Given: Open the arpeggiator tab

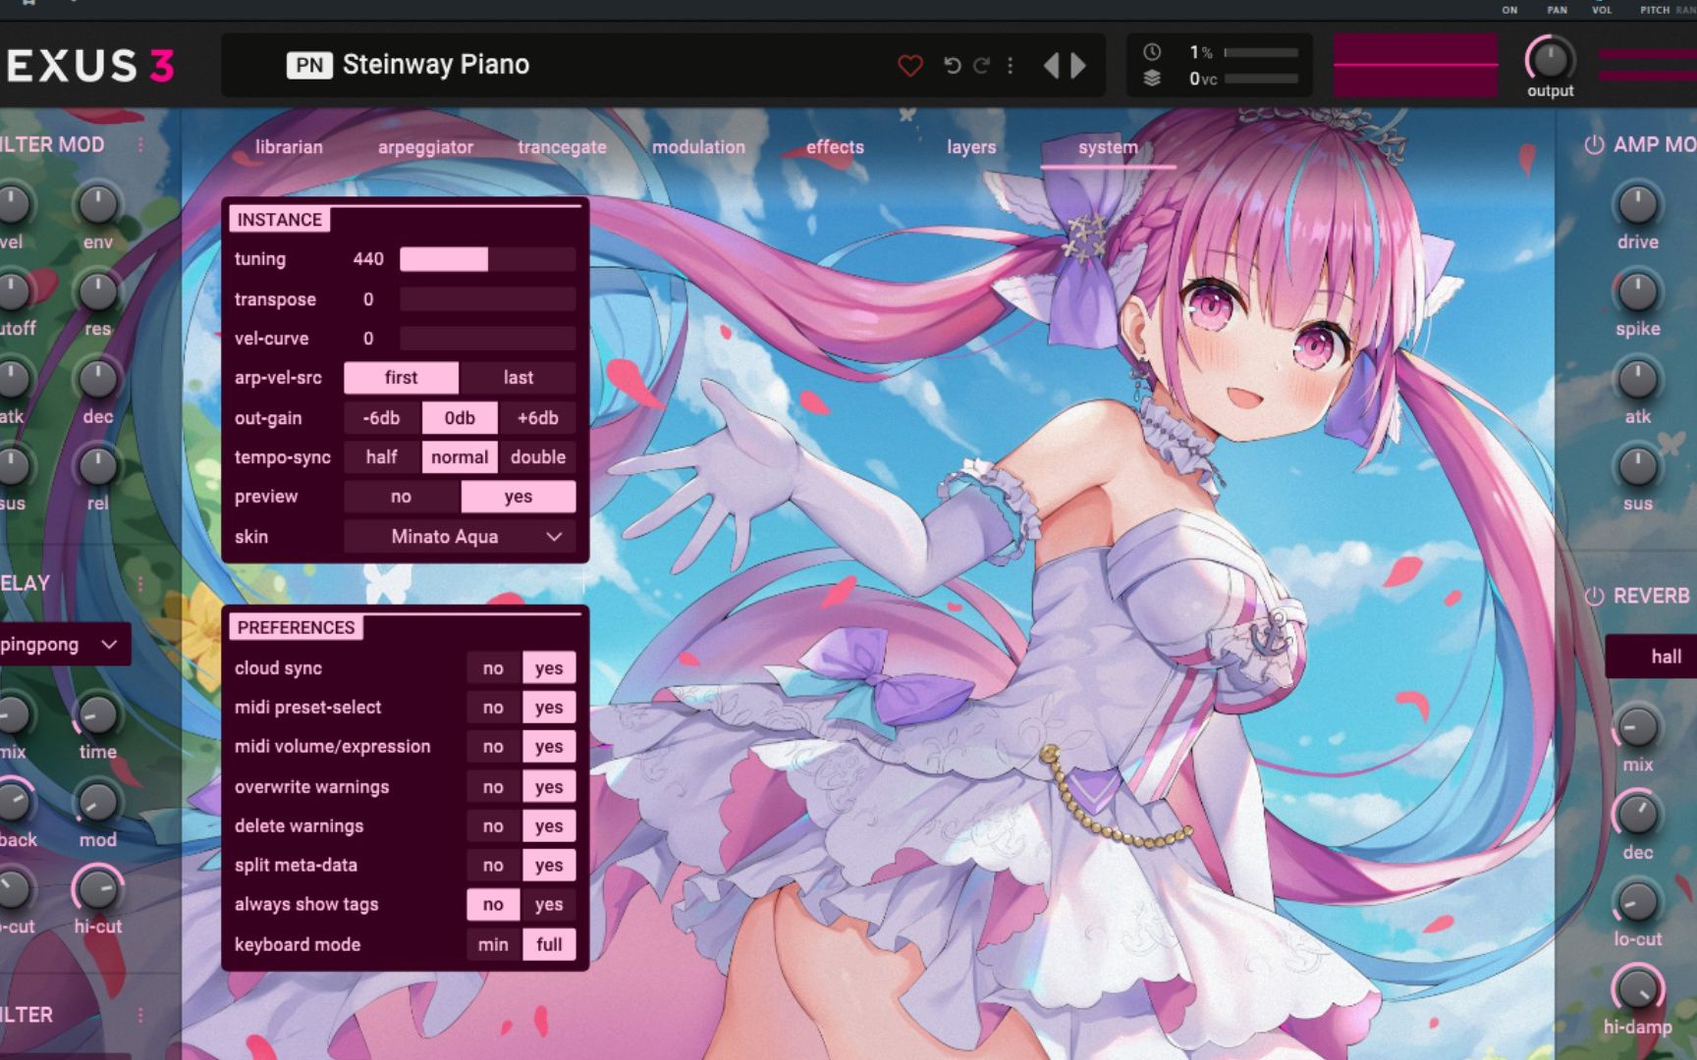Looking at the screenshot, I should (425, 146).
